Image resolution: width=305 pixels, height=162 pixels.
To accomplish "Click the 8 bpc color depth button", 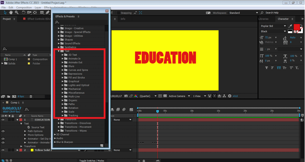I will tap(21, 97).
